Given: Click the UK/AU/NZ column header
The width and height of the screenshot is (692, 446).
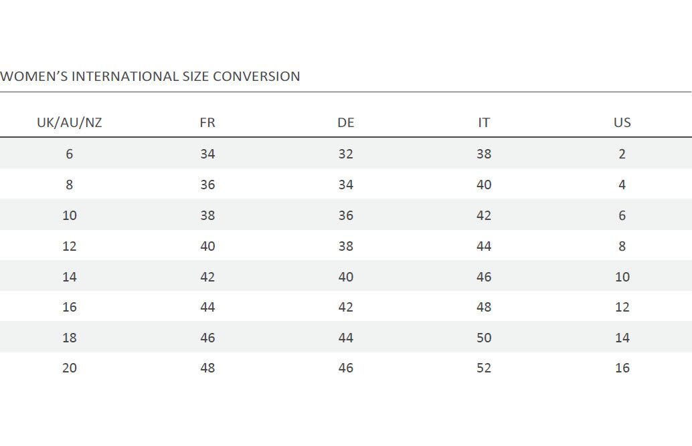Looking at the screenshot, I should coord(70,123).
